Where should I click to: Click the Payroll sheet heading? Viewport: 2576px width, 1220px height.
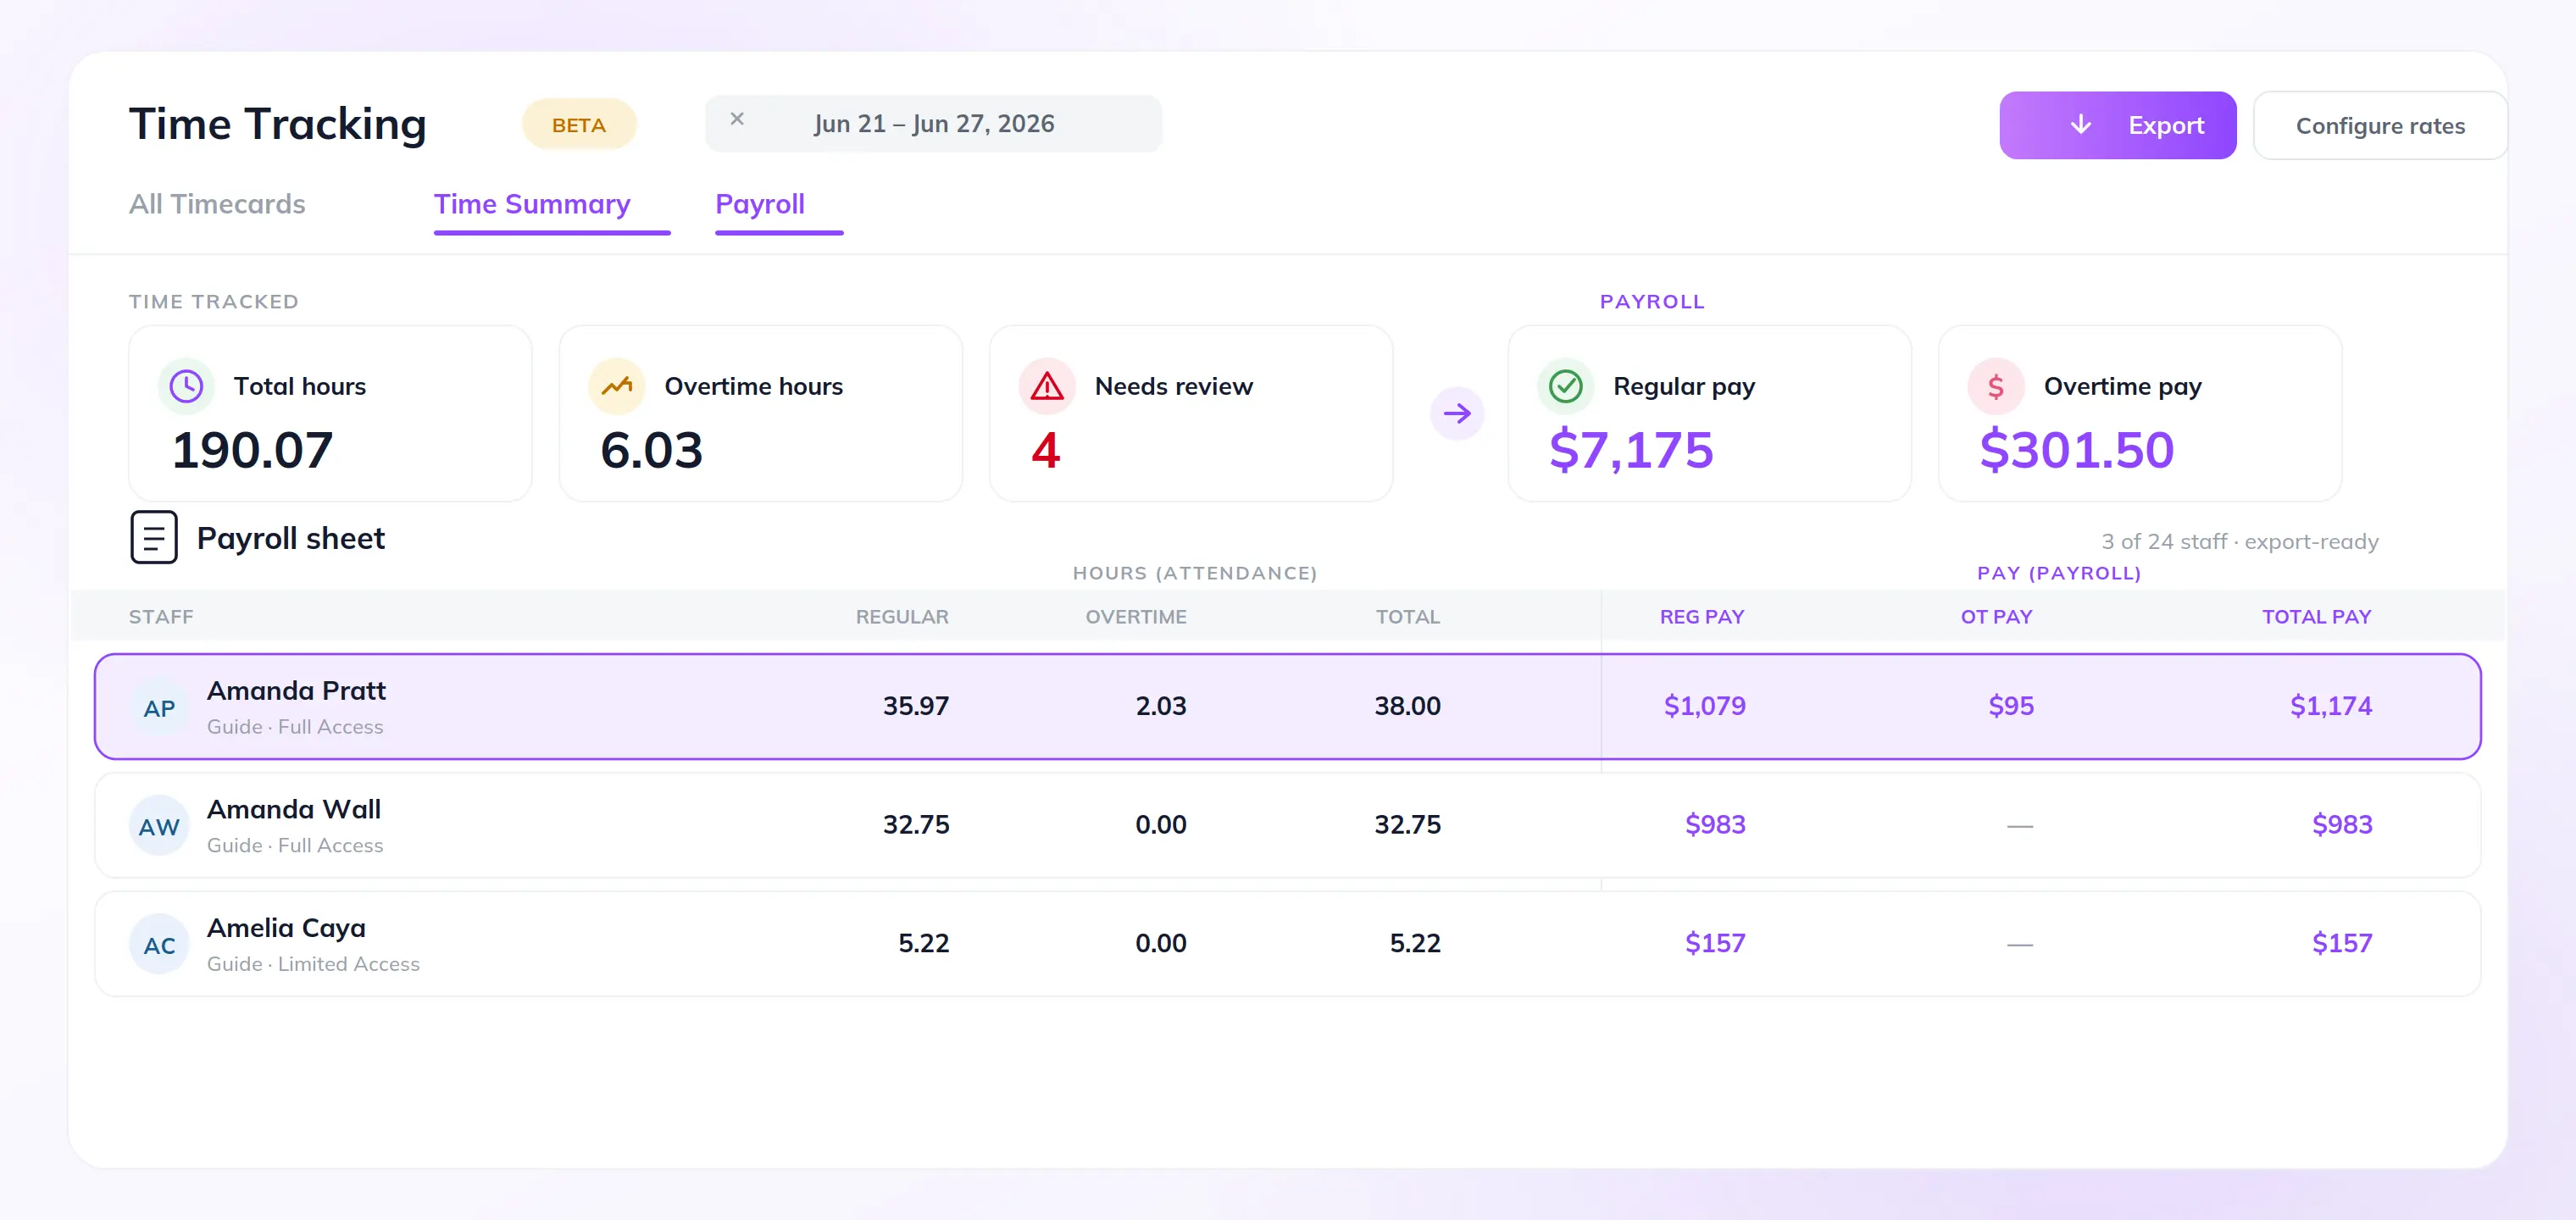point(291,538)
